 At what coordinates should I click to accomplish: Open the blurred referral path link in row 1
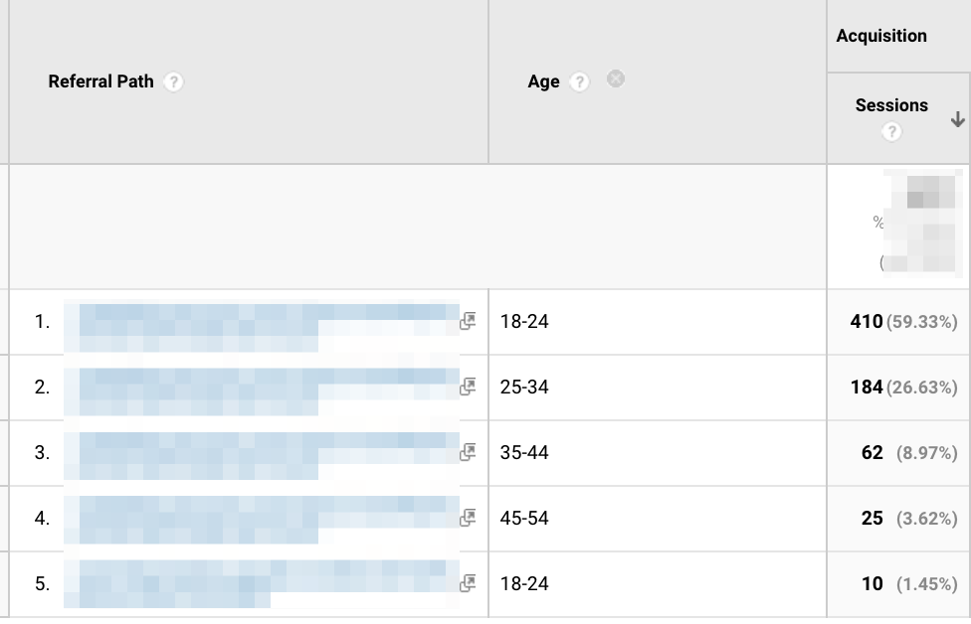[x=259, y=322]
